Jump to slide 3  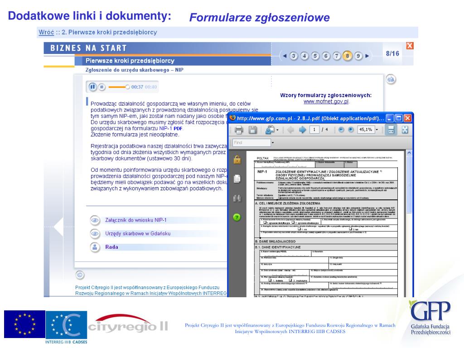coord(294,56)
